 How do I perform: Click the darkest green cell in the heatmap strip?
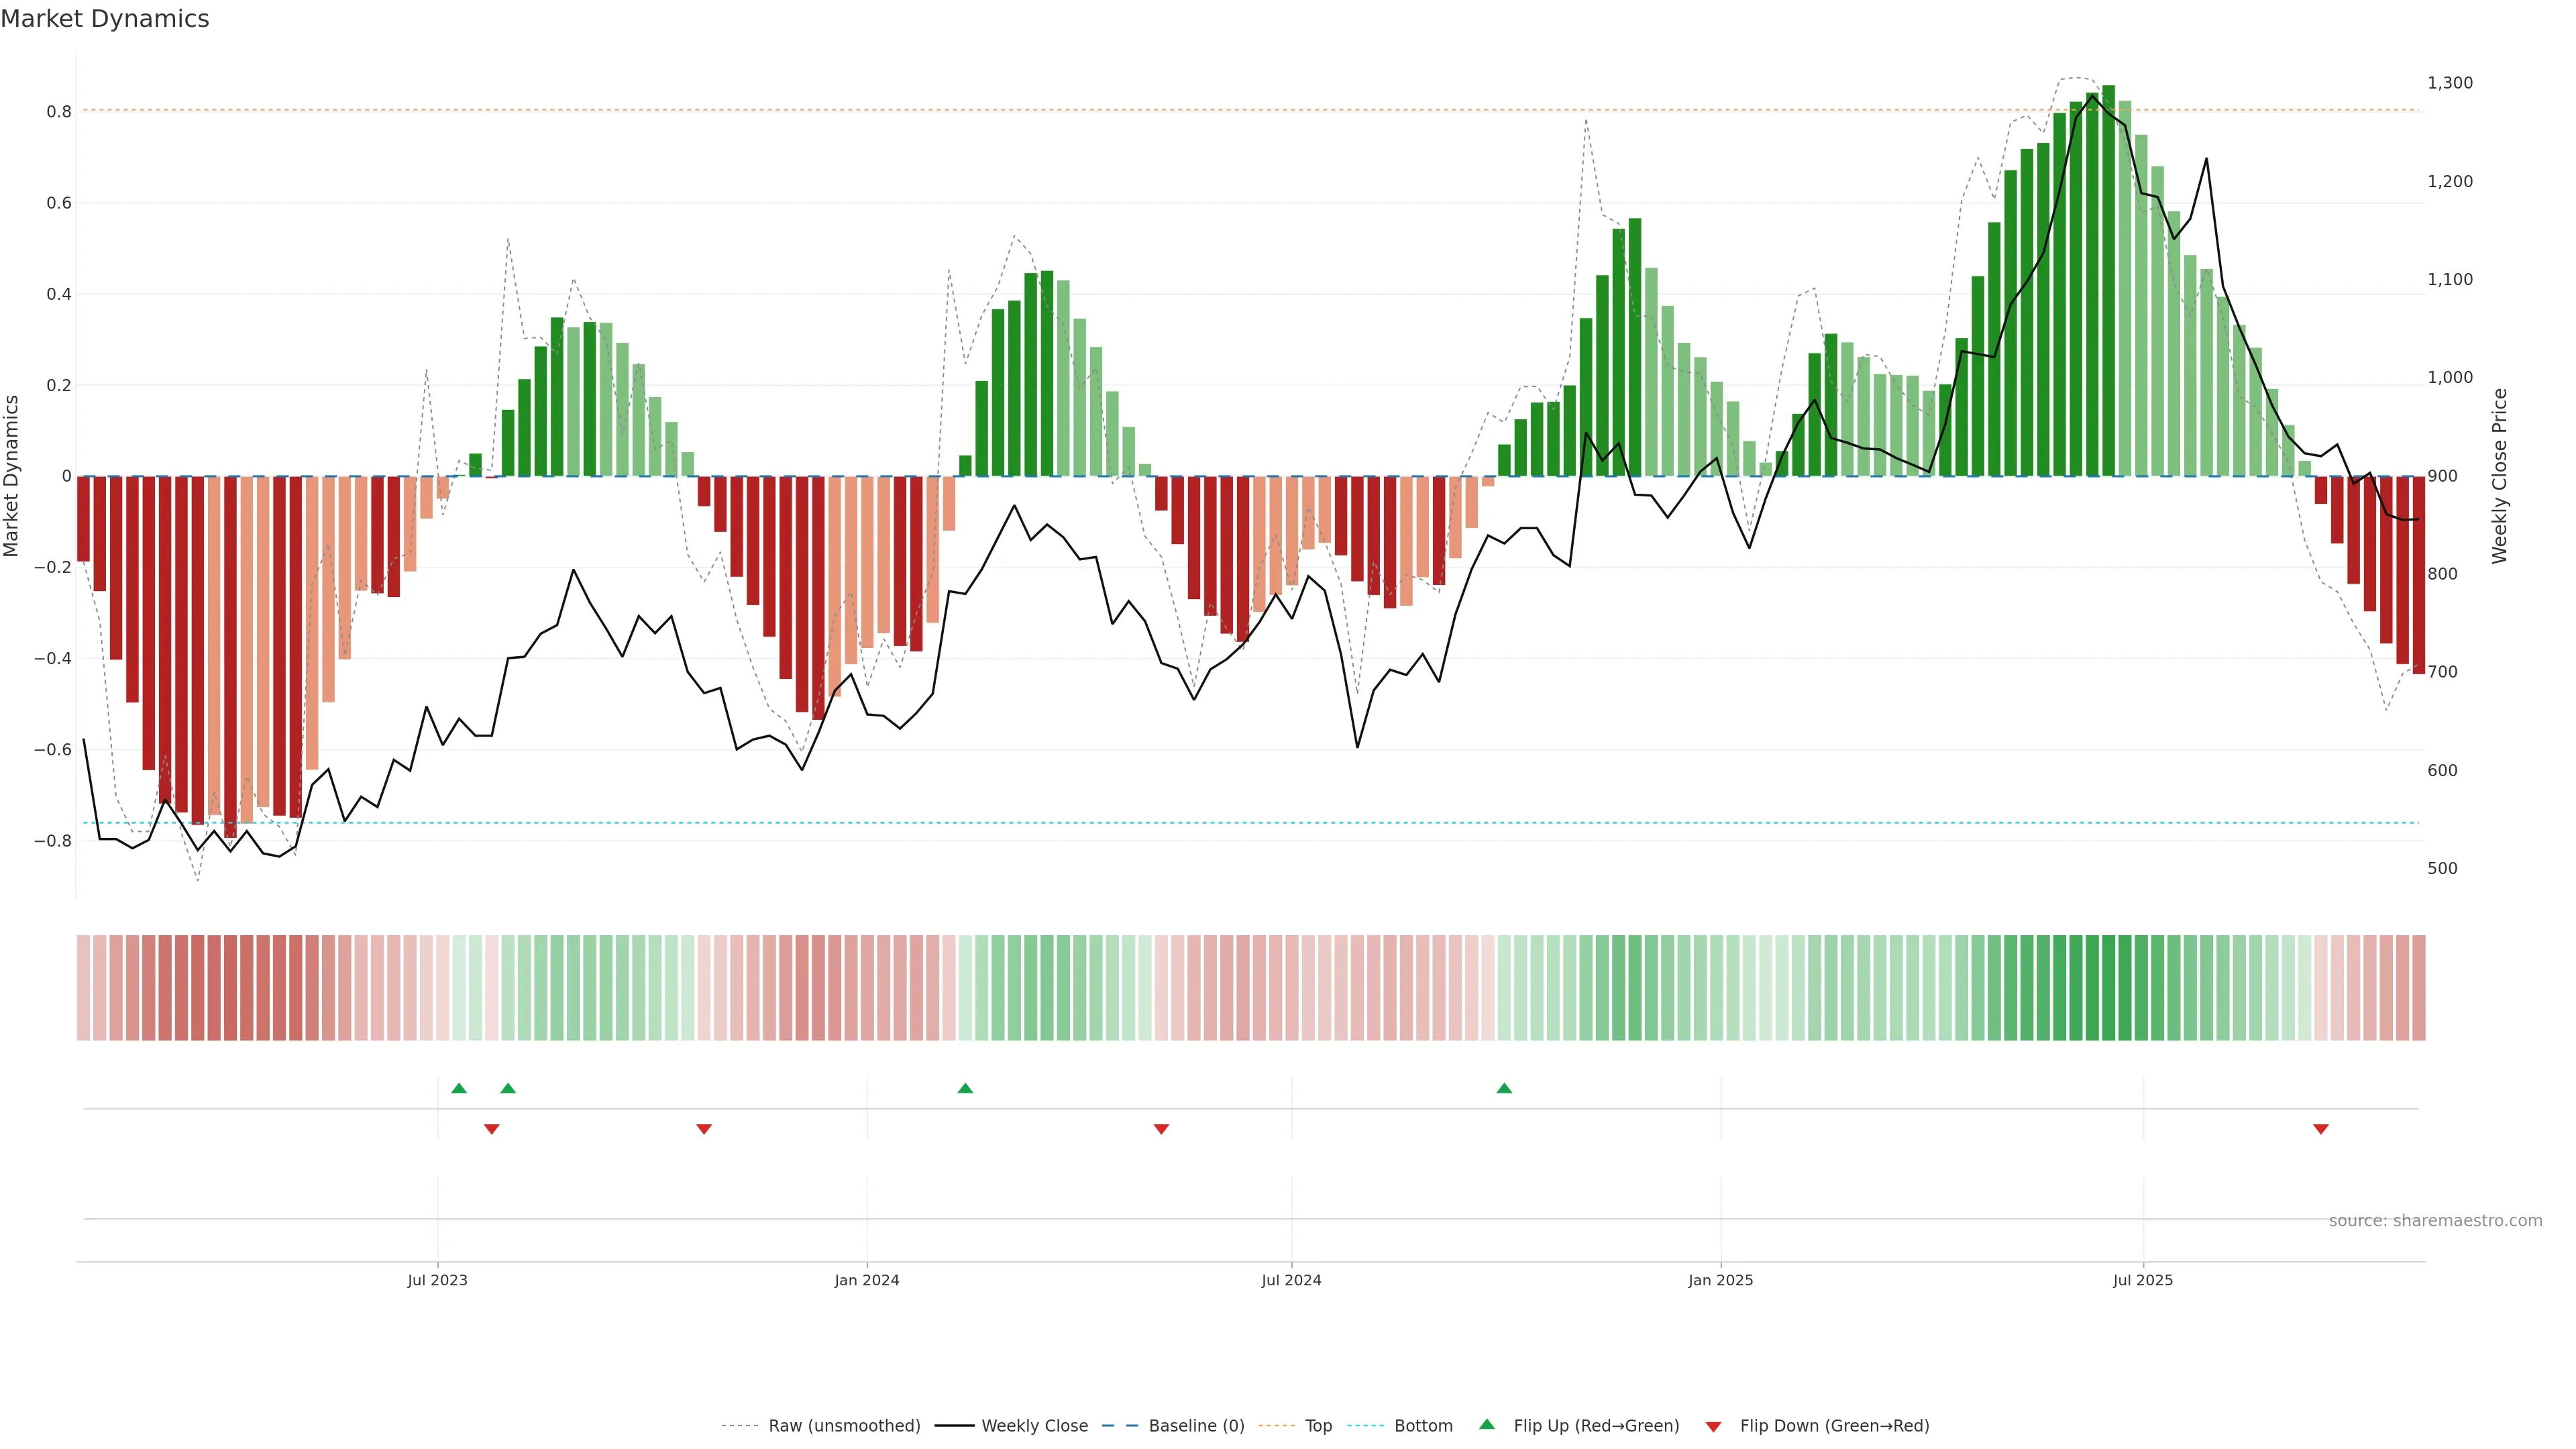click(2108, 988)
